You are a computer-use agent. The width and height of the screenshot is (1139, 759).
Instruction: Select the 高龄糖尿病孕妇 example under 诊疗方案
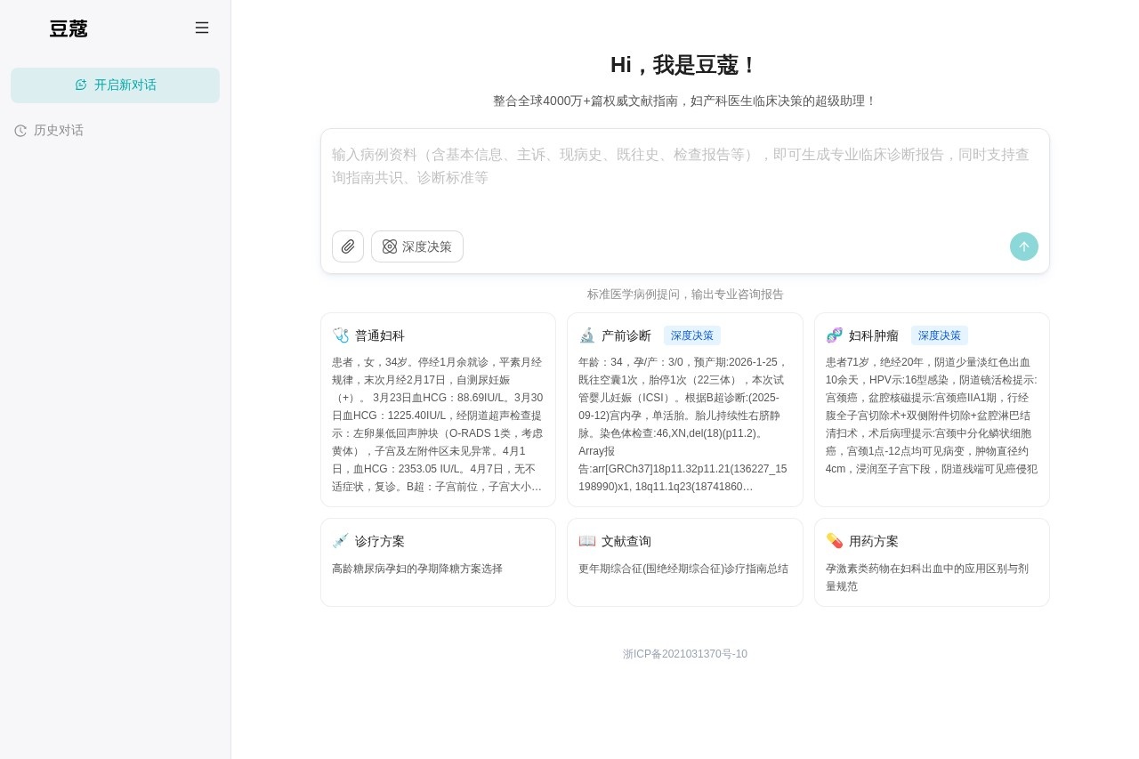click(x=417, y=569)
